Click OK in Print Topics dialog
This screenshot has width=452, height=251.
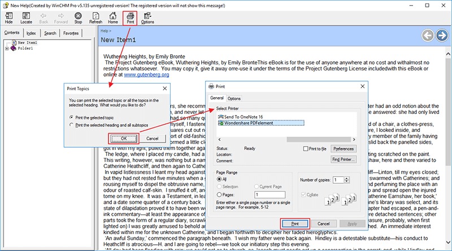pyautogui.click(x=123, y=138)
